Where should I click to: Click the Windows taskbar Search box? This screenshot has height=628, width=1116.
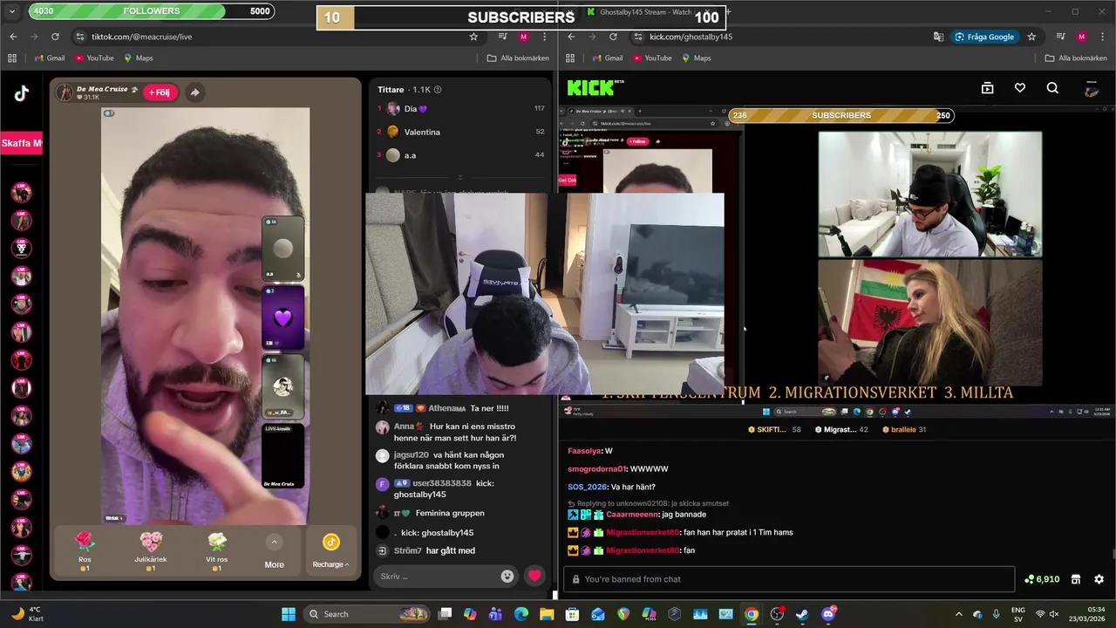[x=368, y=614]
